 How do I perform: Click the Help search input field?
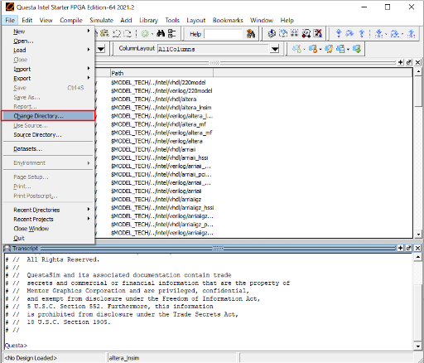[x=224, y=34]
